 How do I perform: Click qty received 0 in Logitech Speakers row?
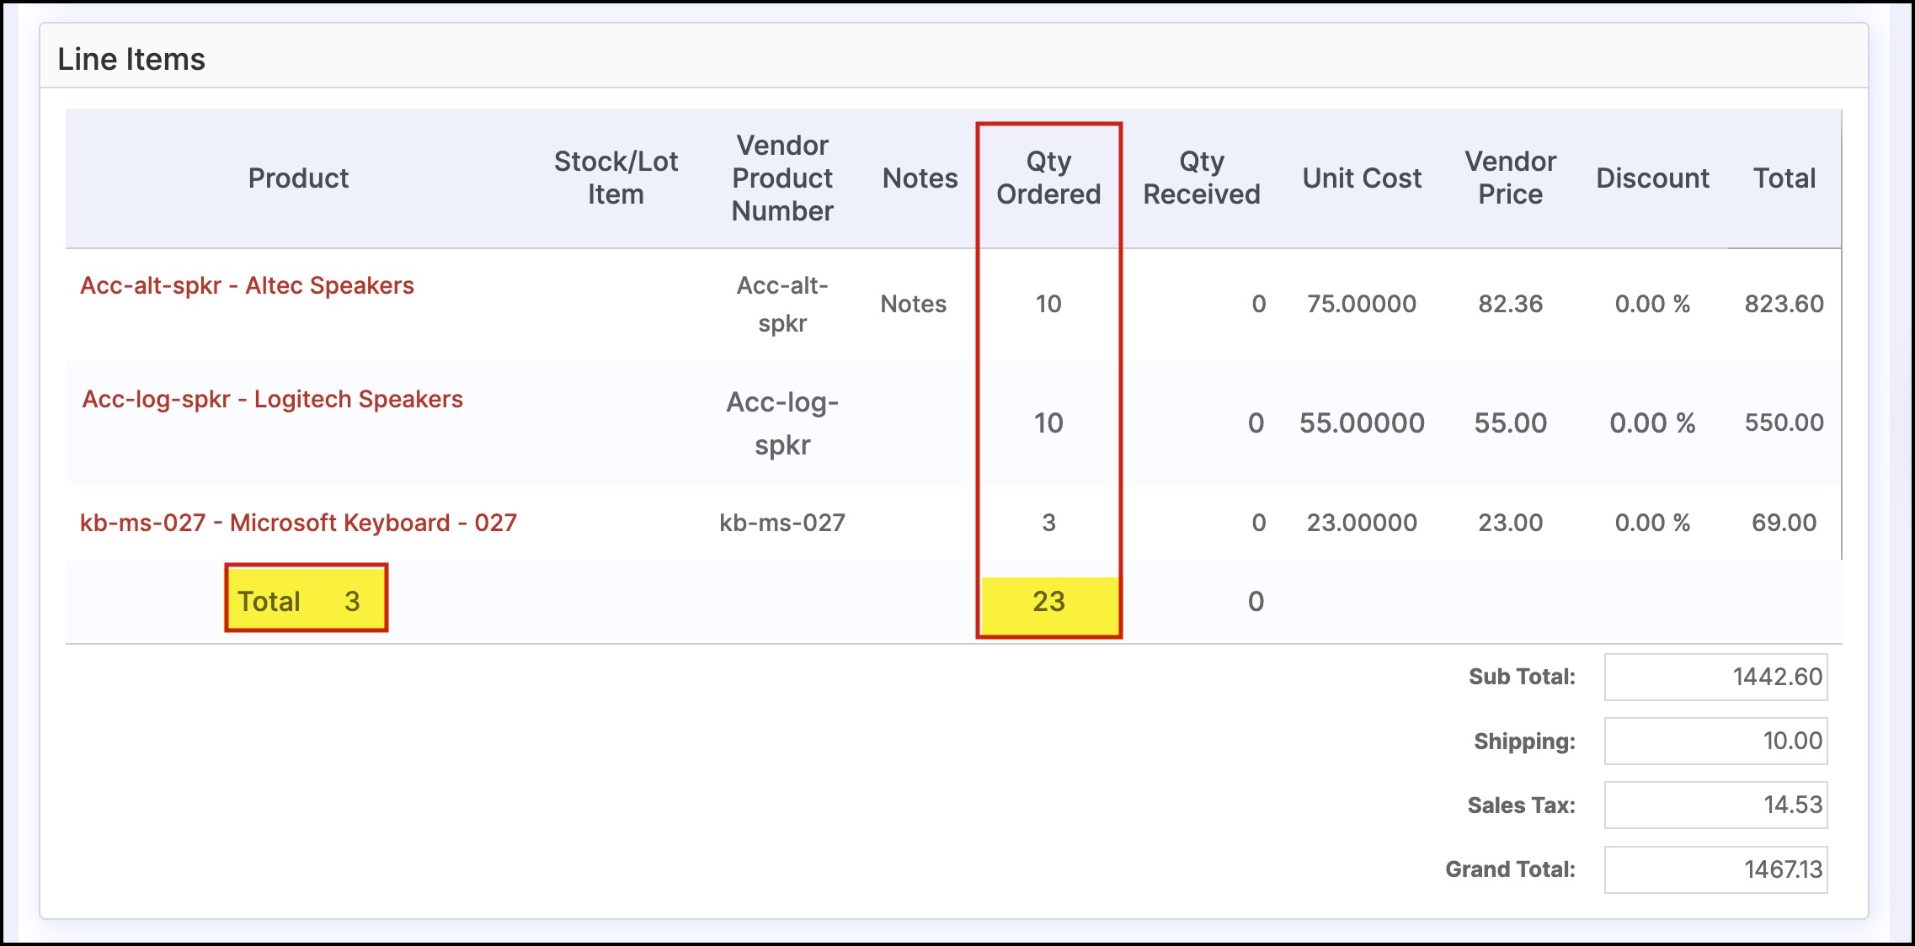point(1256,423)
